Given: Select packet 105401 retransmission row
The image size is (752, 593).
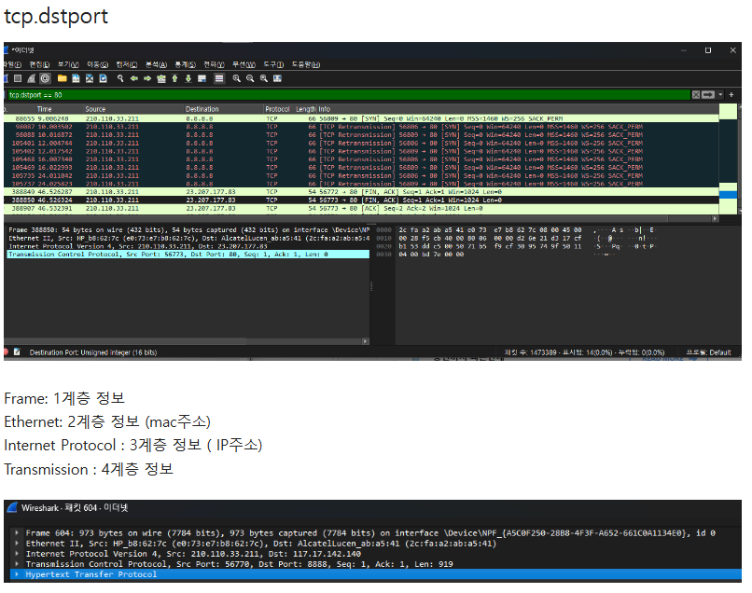Looking at the screenshot, I should [x=361, y=143].
